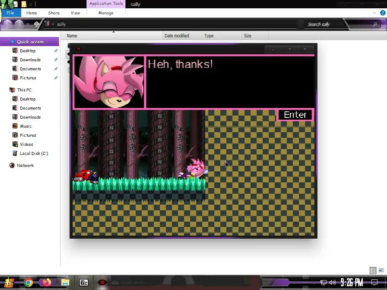This screenshot has width=387, height=290.
Task: Click the Forward navigation button
Action: (x=19, y=24)
